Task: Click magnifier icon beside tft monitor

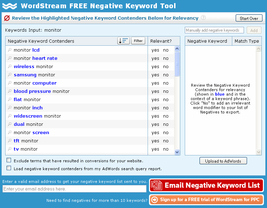Action: click(x=10, y=141)
